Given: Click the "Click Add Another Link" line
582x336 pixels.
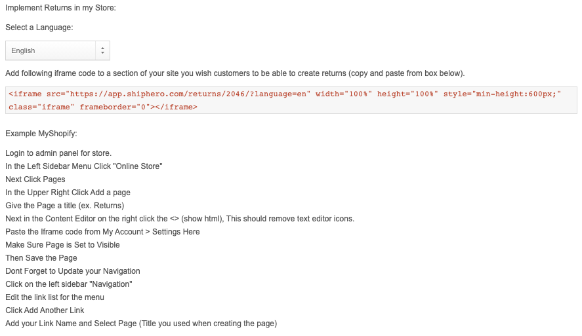Looking at the screenshot, I should pos(45,310).
